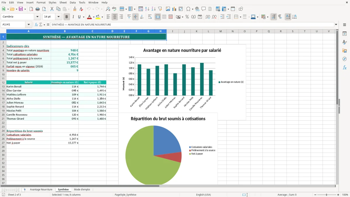Switch to Avantage Nourriture sheet tab
The height and width of the screenshot is (197, 350).
pyautogui.click(x=41, y=190)
